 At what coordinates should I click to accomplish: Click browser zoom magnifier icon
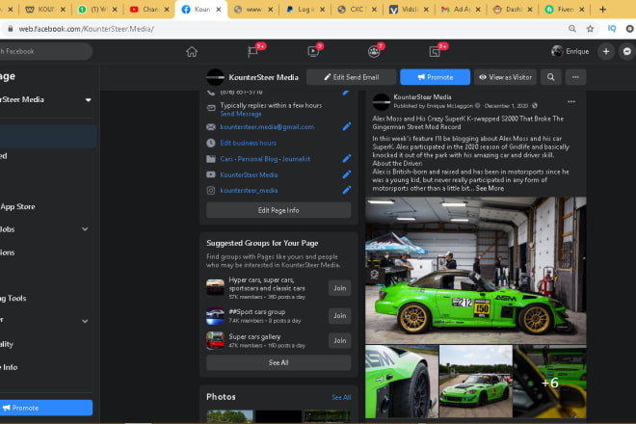571,29
